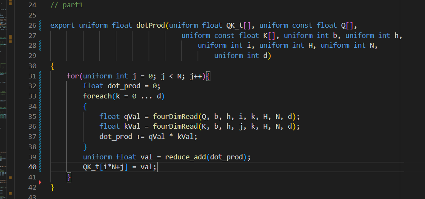Select line number 24 in the gutter

point(32,5)
